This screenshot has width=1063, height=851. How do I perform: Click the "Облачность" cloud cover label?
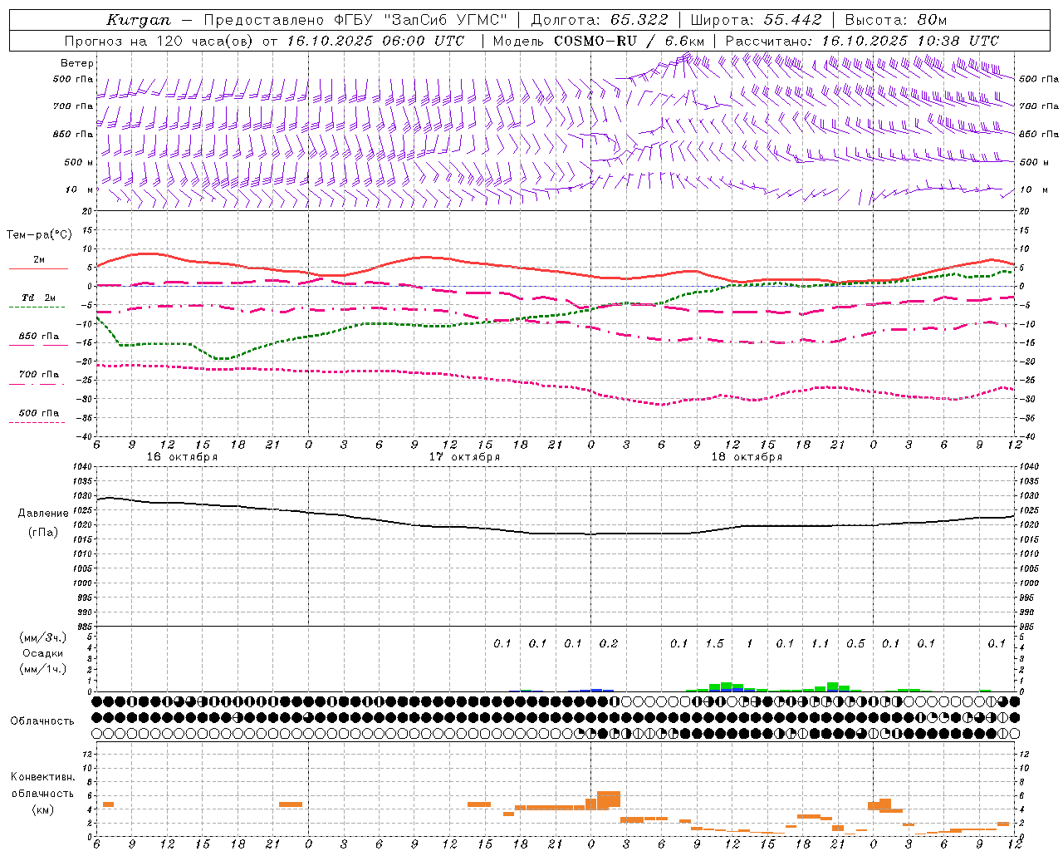[x=42, y=721]
